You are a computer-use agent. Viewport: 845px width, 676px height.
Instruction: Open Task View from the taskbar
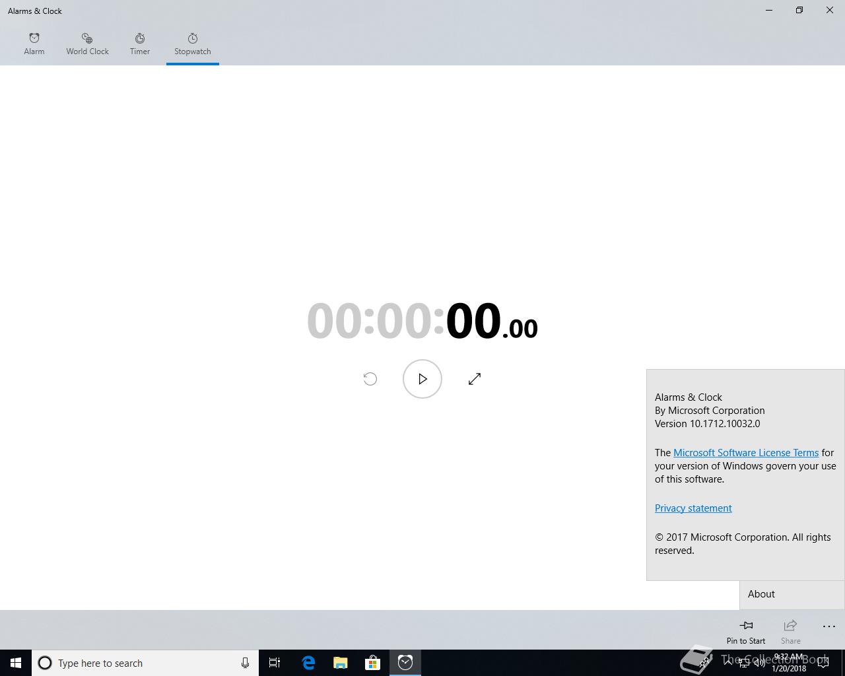pyautogui.click(x=275, y=663)
